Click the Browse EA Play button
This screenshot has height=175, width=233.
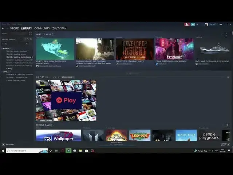pyautogui.click(x=46, y=121)
